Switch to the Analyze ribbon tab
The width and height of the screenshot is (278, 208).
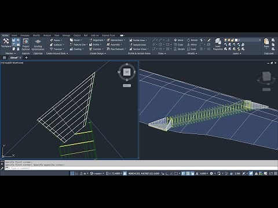tap(47, 35)
